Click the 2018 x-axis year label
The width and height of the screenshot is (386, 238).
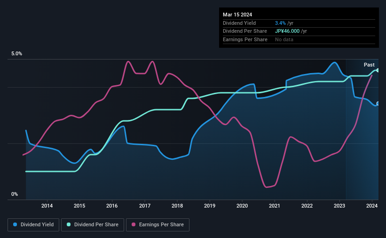[177, 206]
